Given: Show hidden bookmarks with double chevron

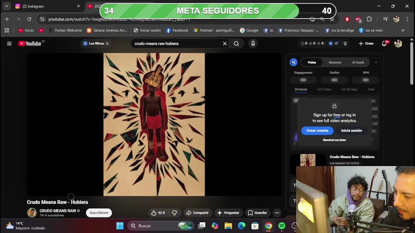Looking at the screenshot, I should 403,30.
